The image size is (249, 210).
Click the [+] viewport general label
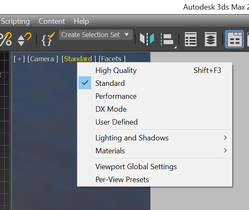click(x=19, y=59)
